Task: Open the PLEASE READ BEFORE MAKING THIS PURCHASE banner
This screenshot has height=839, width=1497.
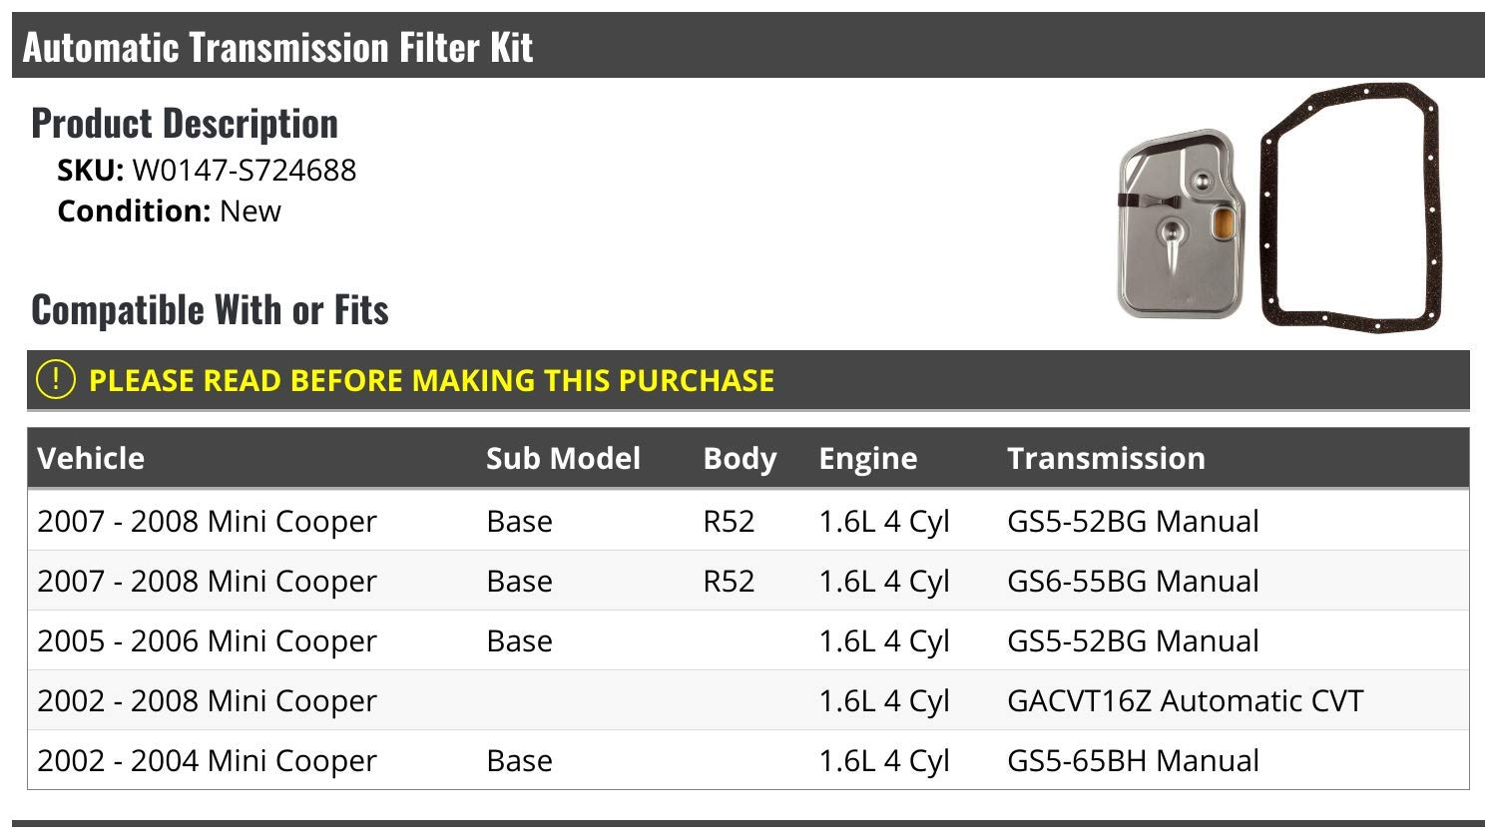Action: pos(748,380)
